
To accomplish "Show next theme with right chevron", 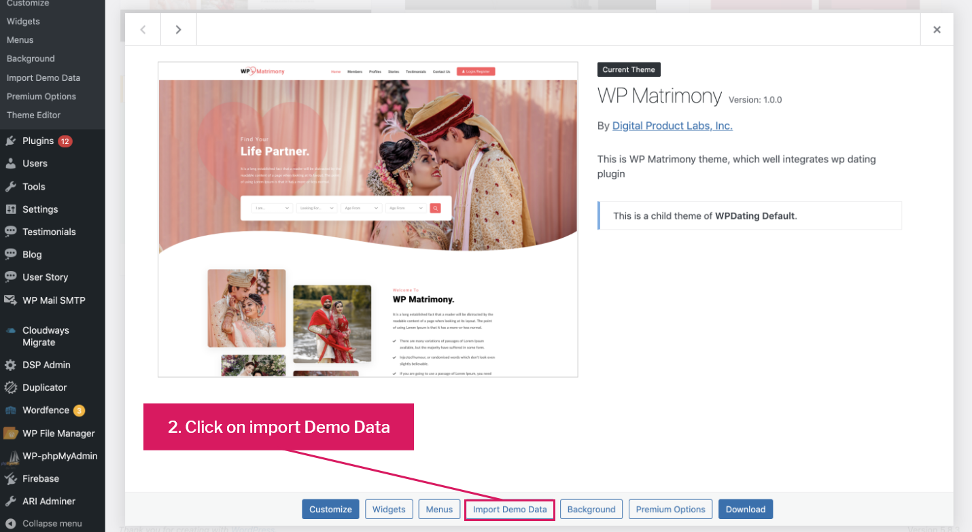I will pyautogui.click(x=178, y=29).
